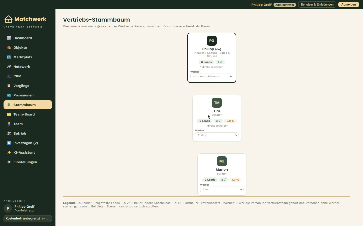Click Tim's "3 ✓" closings badge
This screenshot has width=363, height=226.
[x=218, y=121]
